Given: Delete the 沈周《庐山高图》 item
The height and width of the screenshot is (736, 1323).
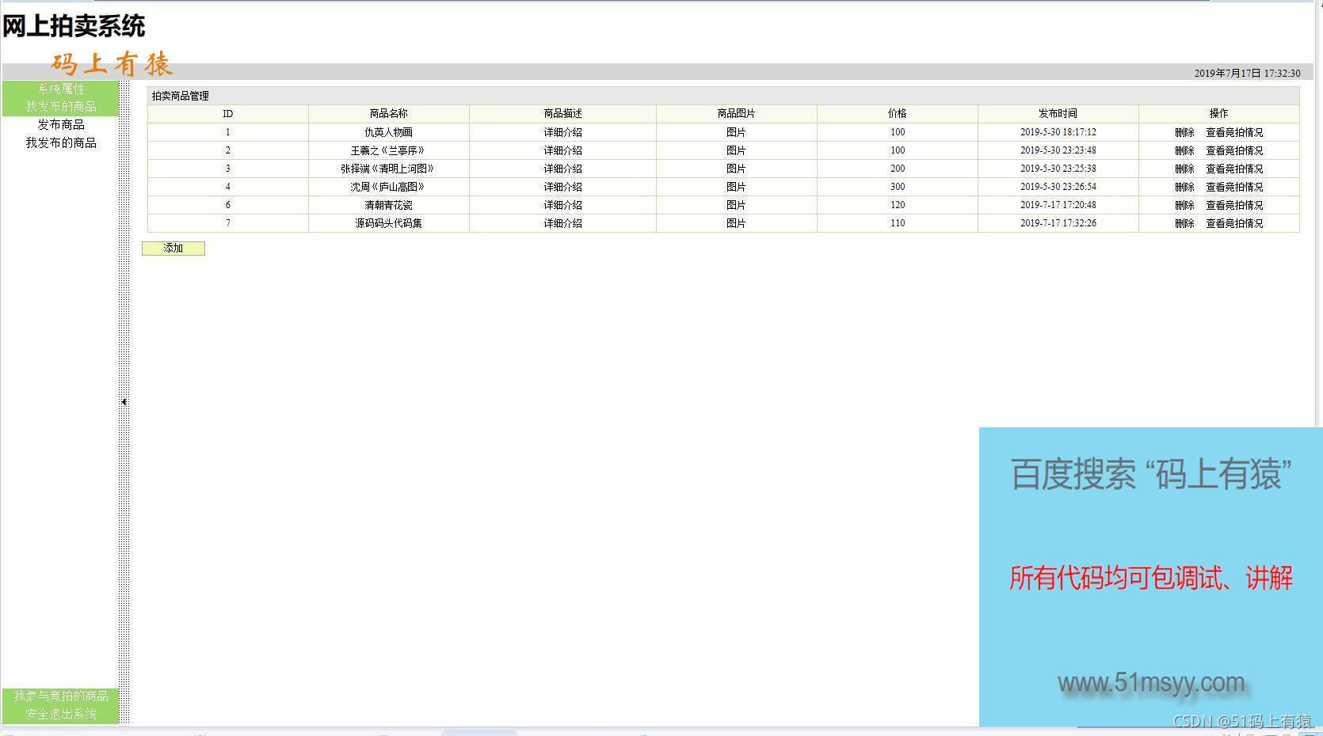Looking at the screenshot, I should tap(1184, 188).
